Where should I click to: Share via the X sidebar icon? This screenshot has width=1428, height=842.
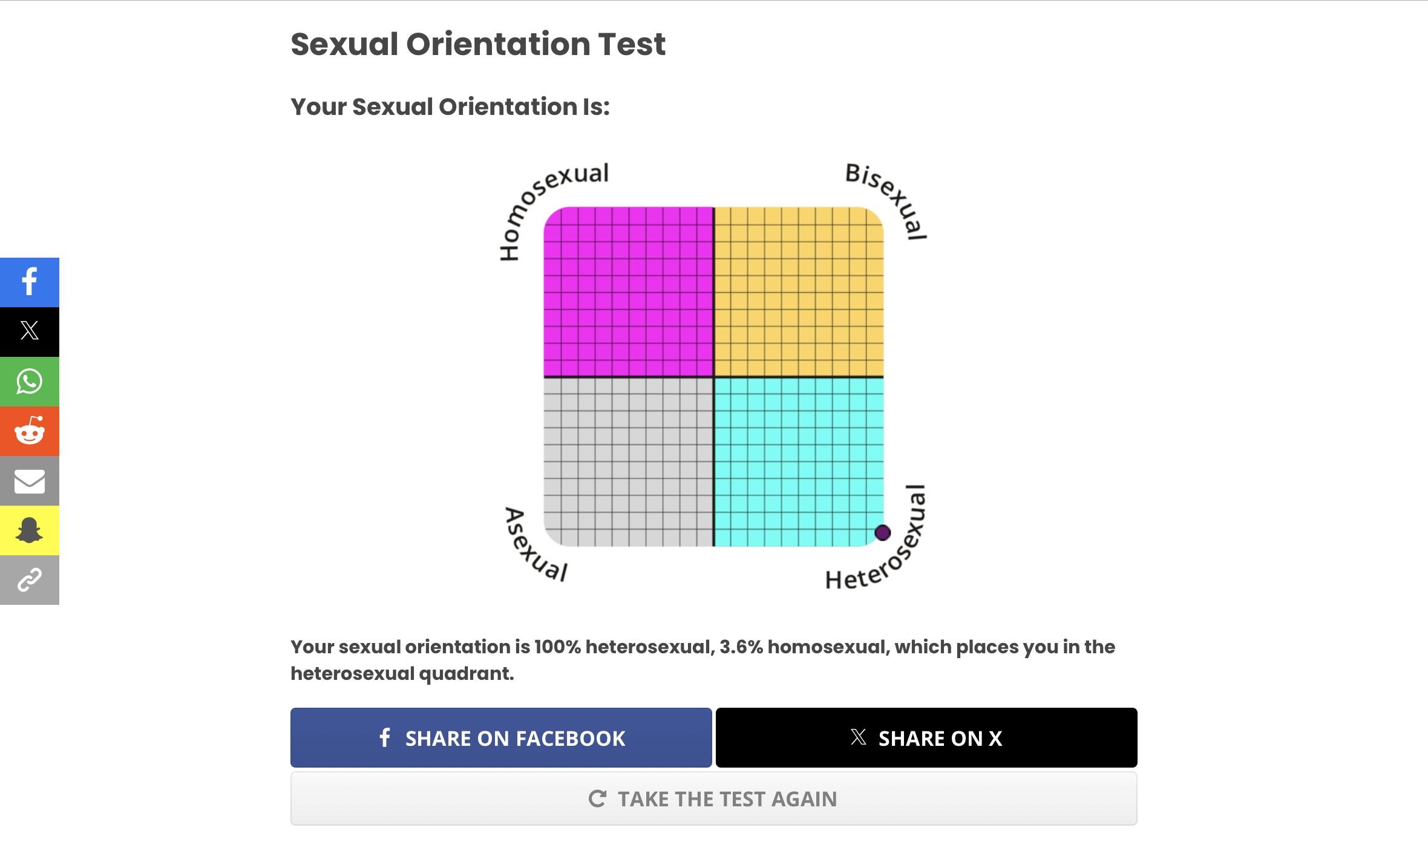click(x=29, y=331)
